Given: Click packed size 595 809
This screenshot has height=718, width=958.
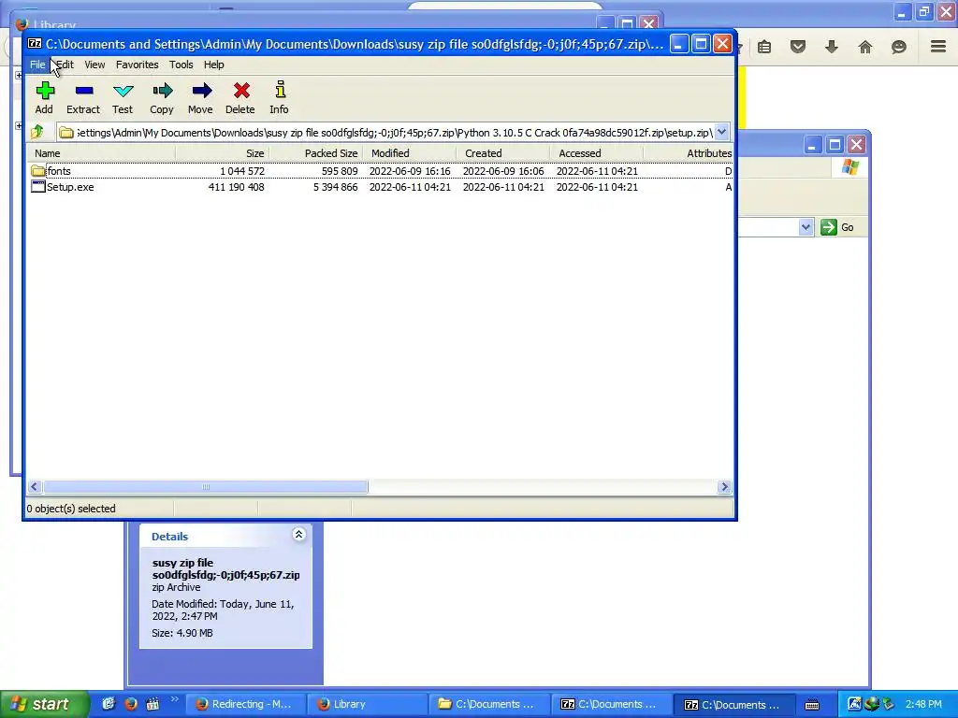Looking at the screenshot, I should pyautogui.click(x=340, y=171).
